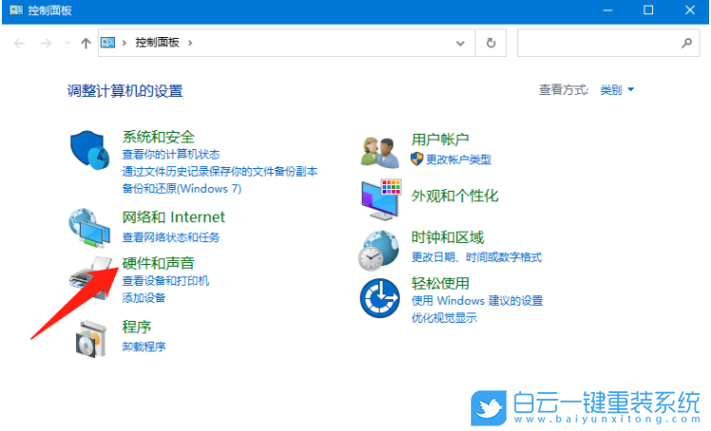Click 查看你的计算机状态 link
Image resolution: width=711 pixels, height=431 pixels.
coord(171,154)
